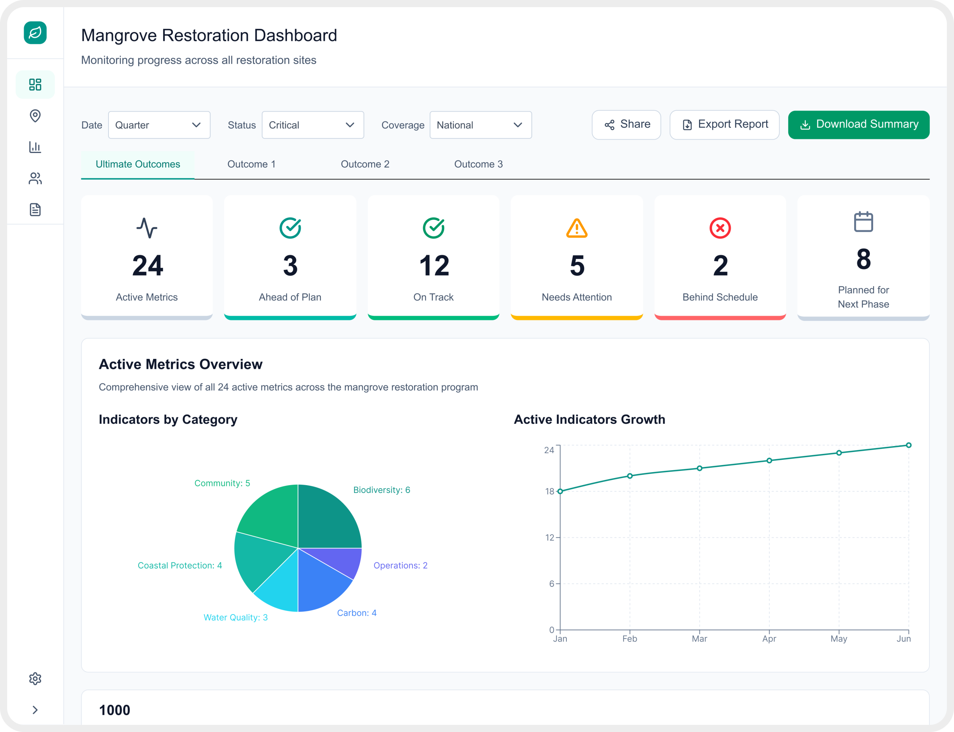
Task: Open the document reports icon in sidebar
Action: 35,209
